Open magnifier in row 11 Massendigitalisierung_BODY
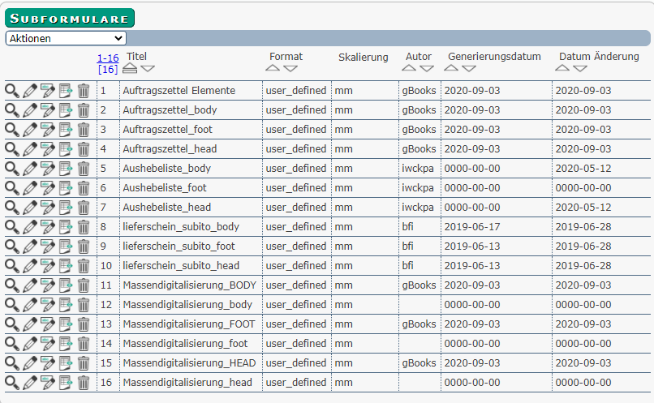 (11, 285)
